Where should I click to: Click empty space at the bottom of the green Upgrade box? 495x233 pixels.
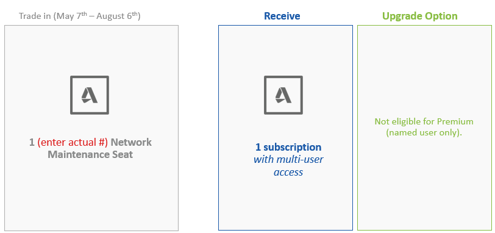tap(424, 196)
